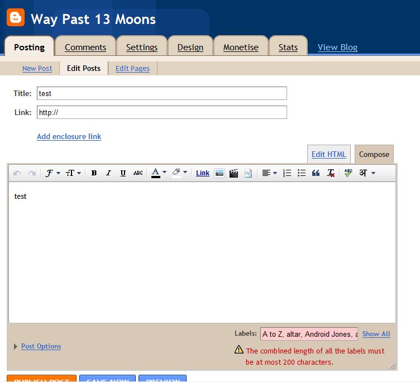Apply bulleted list formatting
Screen dimensions: 420x382
pyautogui.click(x=302, y=173)
